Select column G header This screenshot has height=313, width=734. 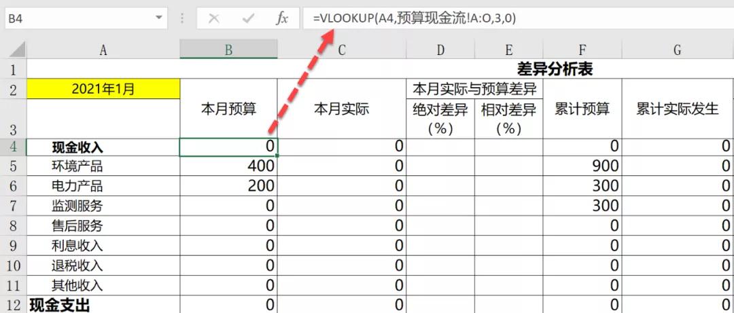(x=677, y=50)
